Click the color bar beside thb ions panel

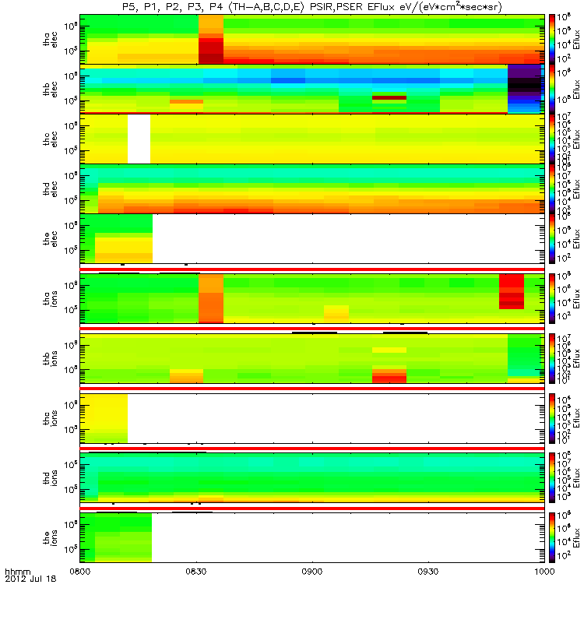click(x=552, y=358)
